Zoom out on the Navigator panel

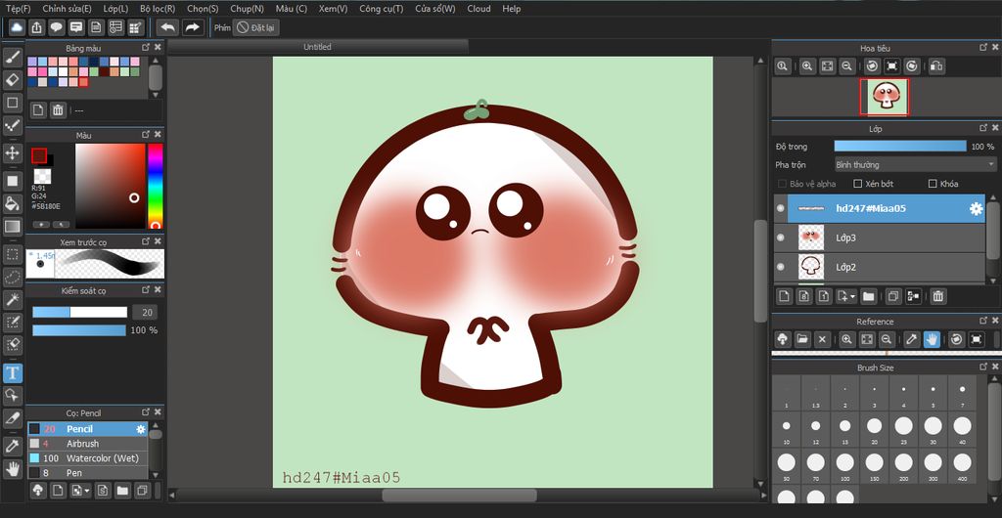point(846,65)
